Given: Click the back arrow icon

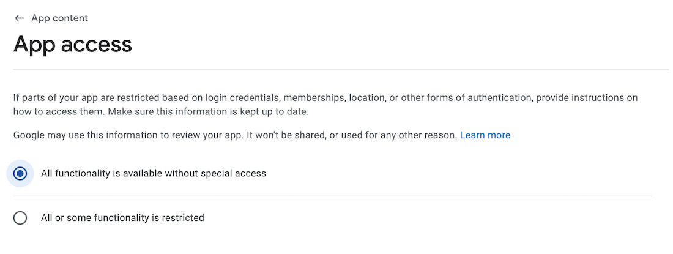Looking at the screenshot, I should (x=20, y=18).
